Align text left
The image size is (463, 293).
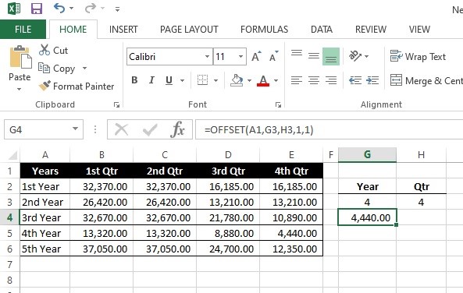pyautogui.click(x=297, y=80)
